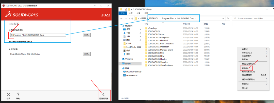Refresh the Explorer address bar

click(x=228, y=18)
